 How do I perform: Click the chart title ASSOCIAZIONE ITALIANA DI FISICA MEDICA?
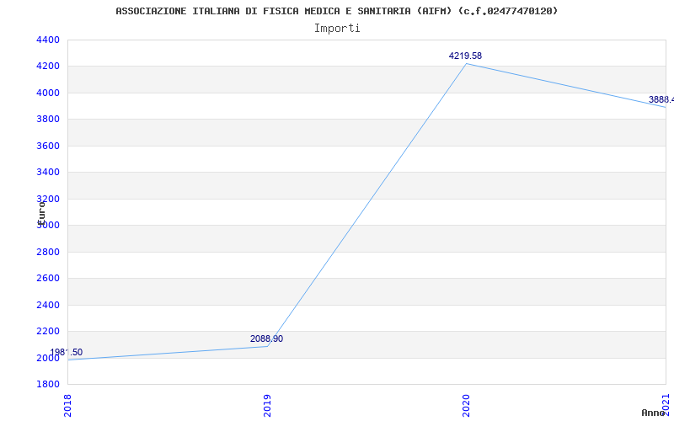336,11
